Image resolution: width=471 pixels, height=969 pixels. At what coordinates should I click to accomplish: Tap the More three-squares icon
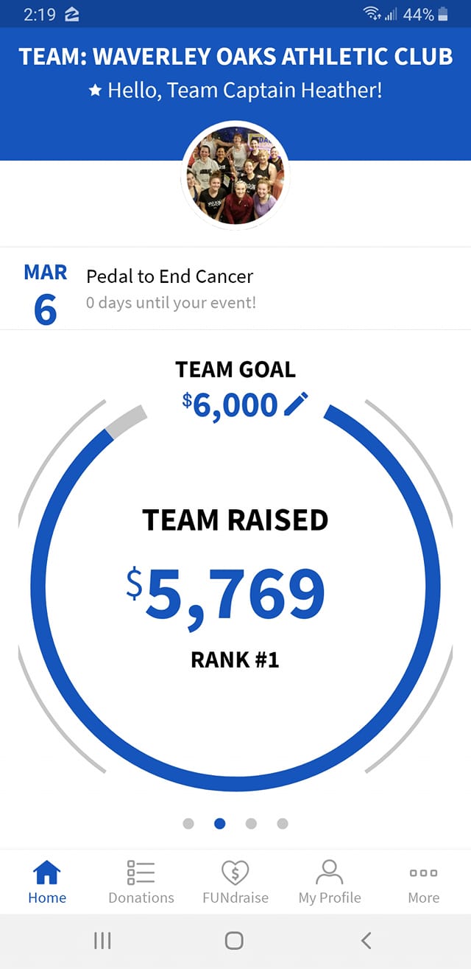click(423, 872)
